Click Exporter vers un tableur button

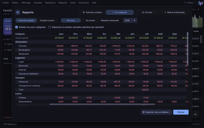pyautogui.click(x=156, y=112)
